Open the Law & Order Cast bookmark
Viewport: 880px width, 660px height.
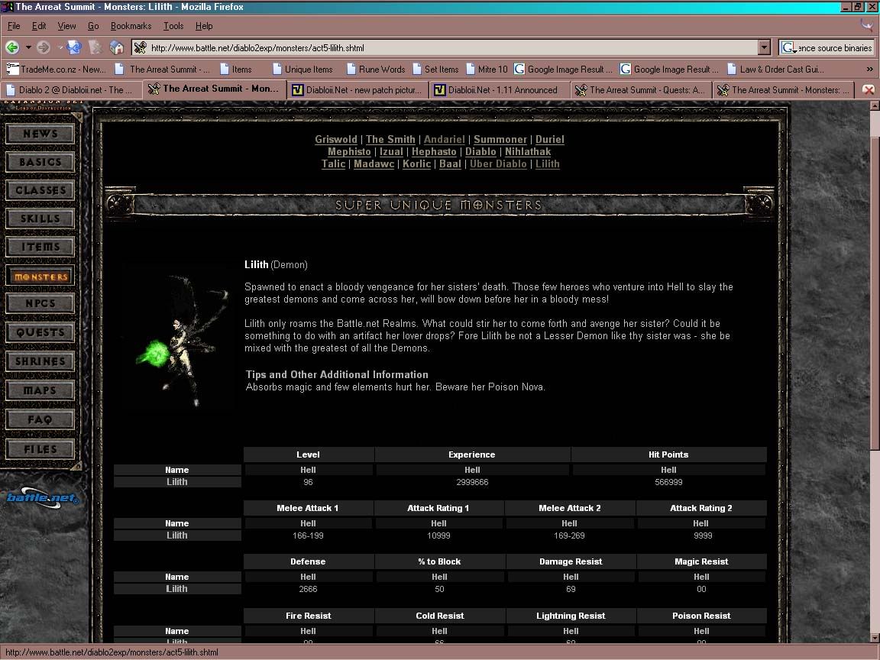click(x=775, y=69)
